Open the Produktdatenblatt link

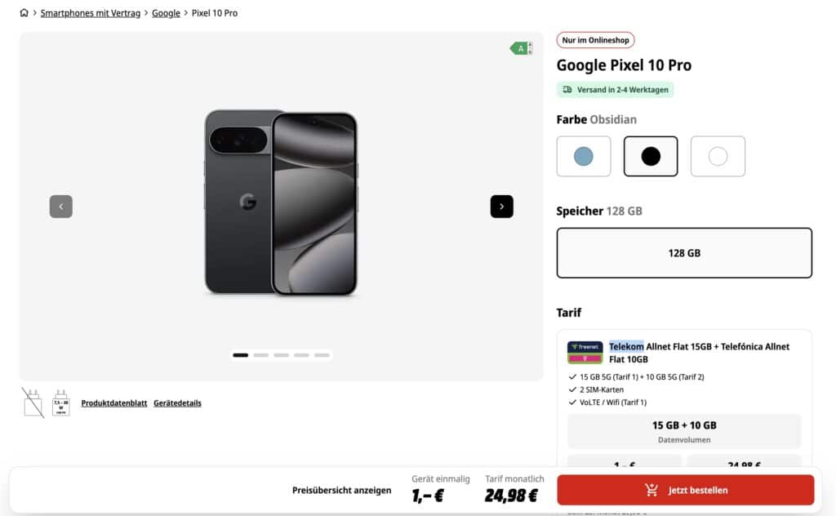point(114,403)
